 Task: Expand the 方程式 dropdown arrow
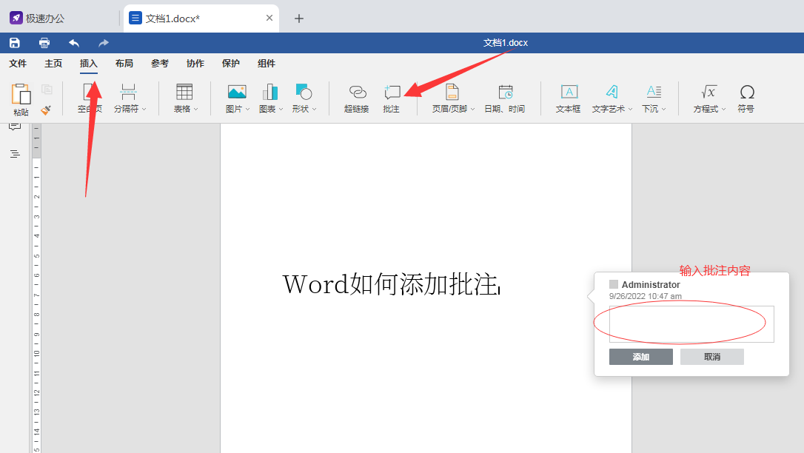click(x=723, y=109)
